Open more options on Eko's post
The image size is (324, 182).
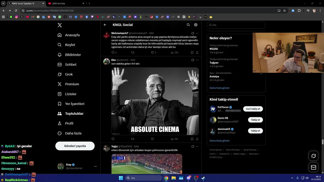coord(197,60)
